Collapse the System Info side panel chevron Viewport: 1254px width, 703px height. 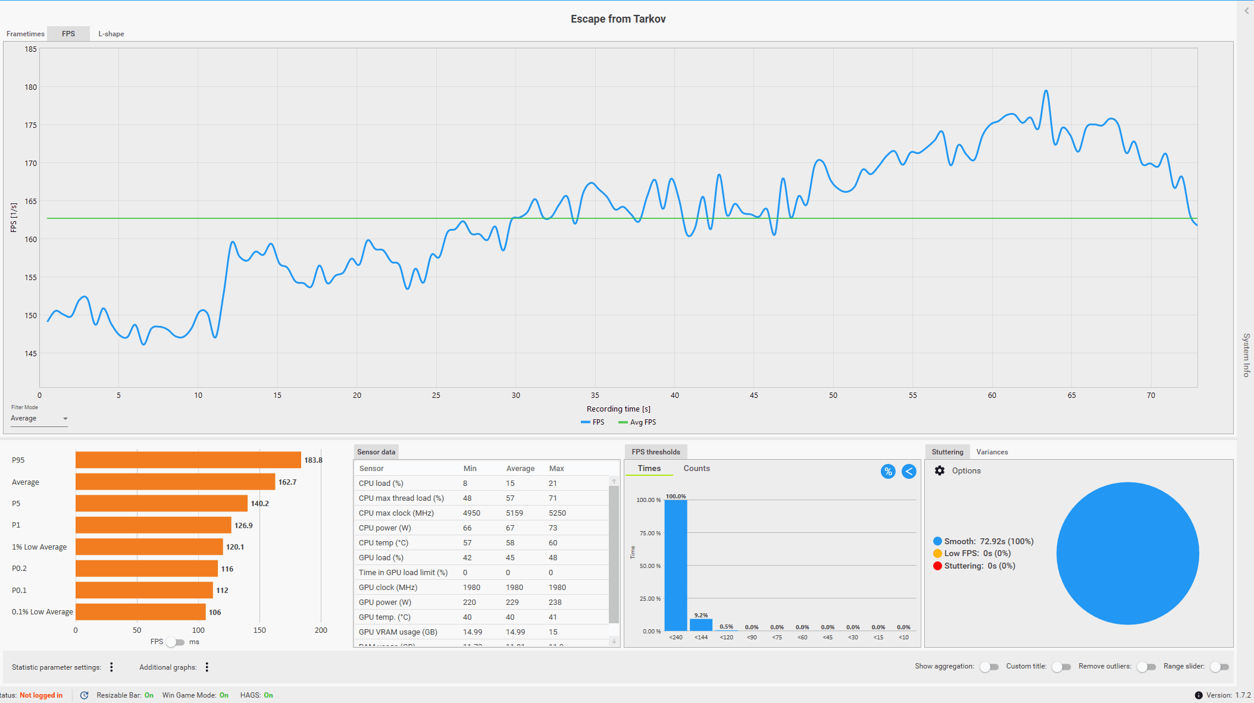(x=1247, y=11)
